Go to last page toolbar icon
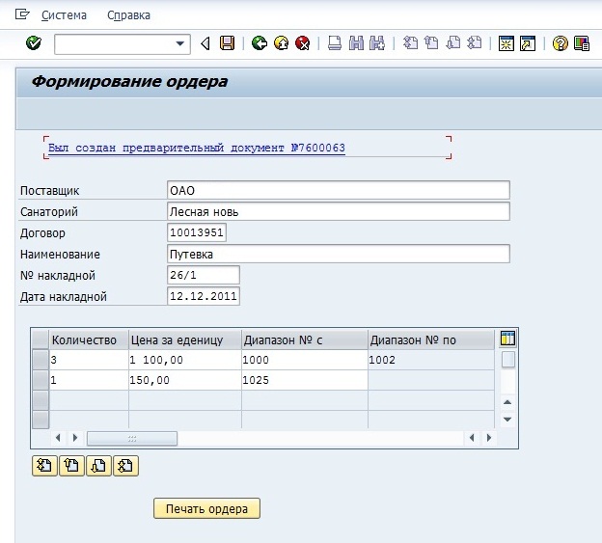 (x=475, y=42)
